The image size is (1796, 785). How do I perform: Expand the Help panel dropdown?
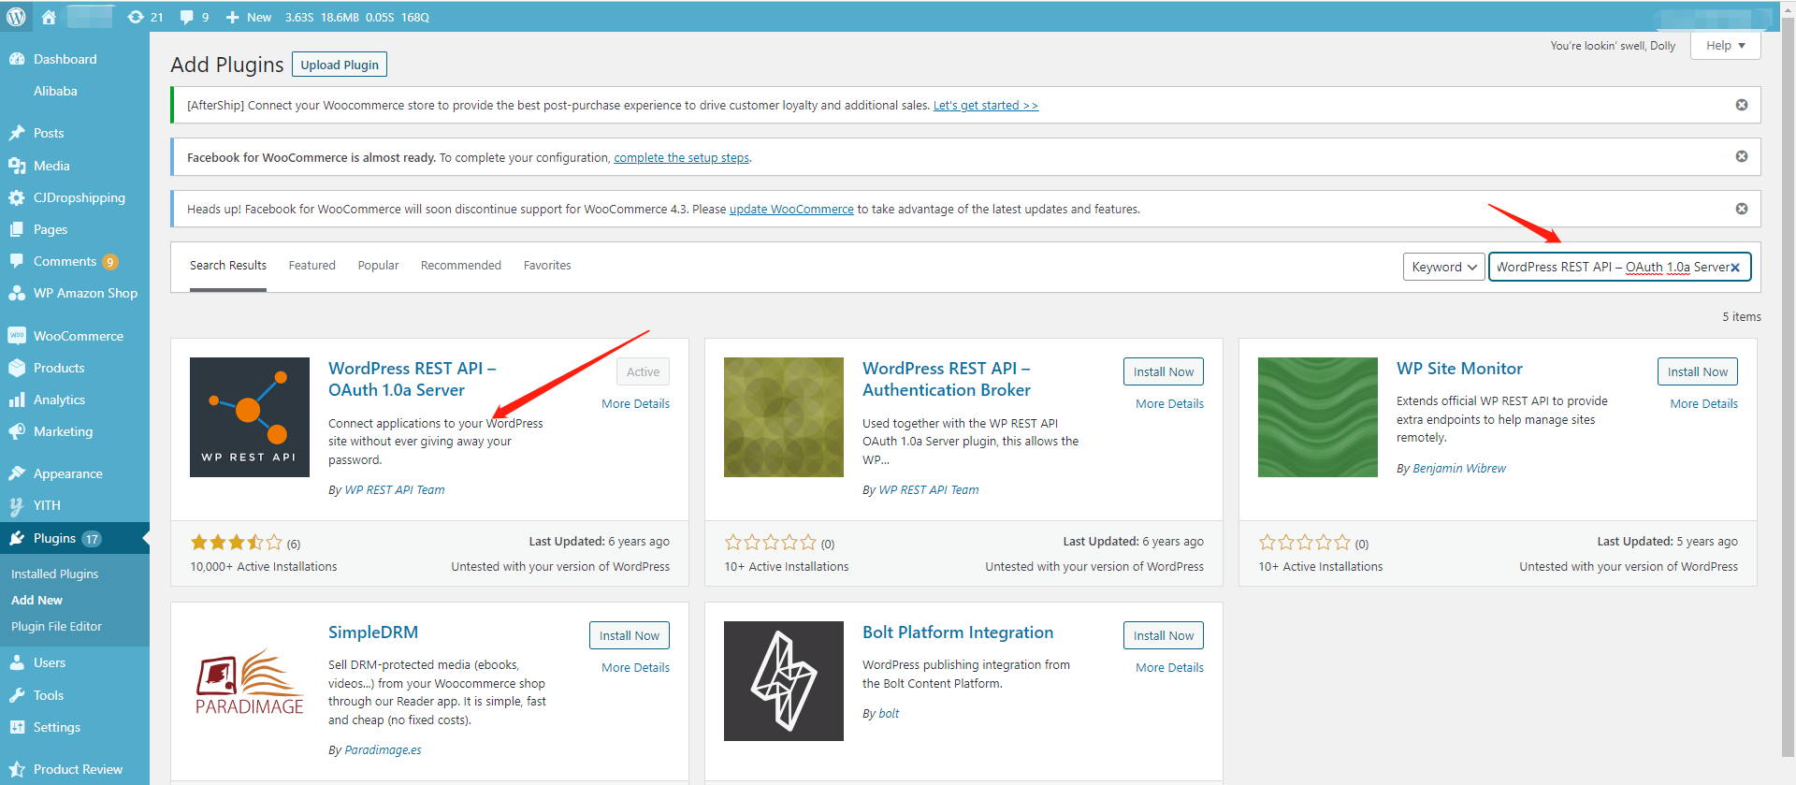click(x=1725, y=46)
